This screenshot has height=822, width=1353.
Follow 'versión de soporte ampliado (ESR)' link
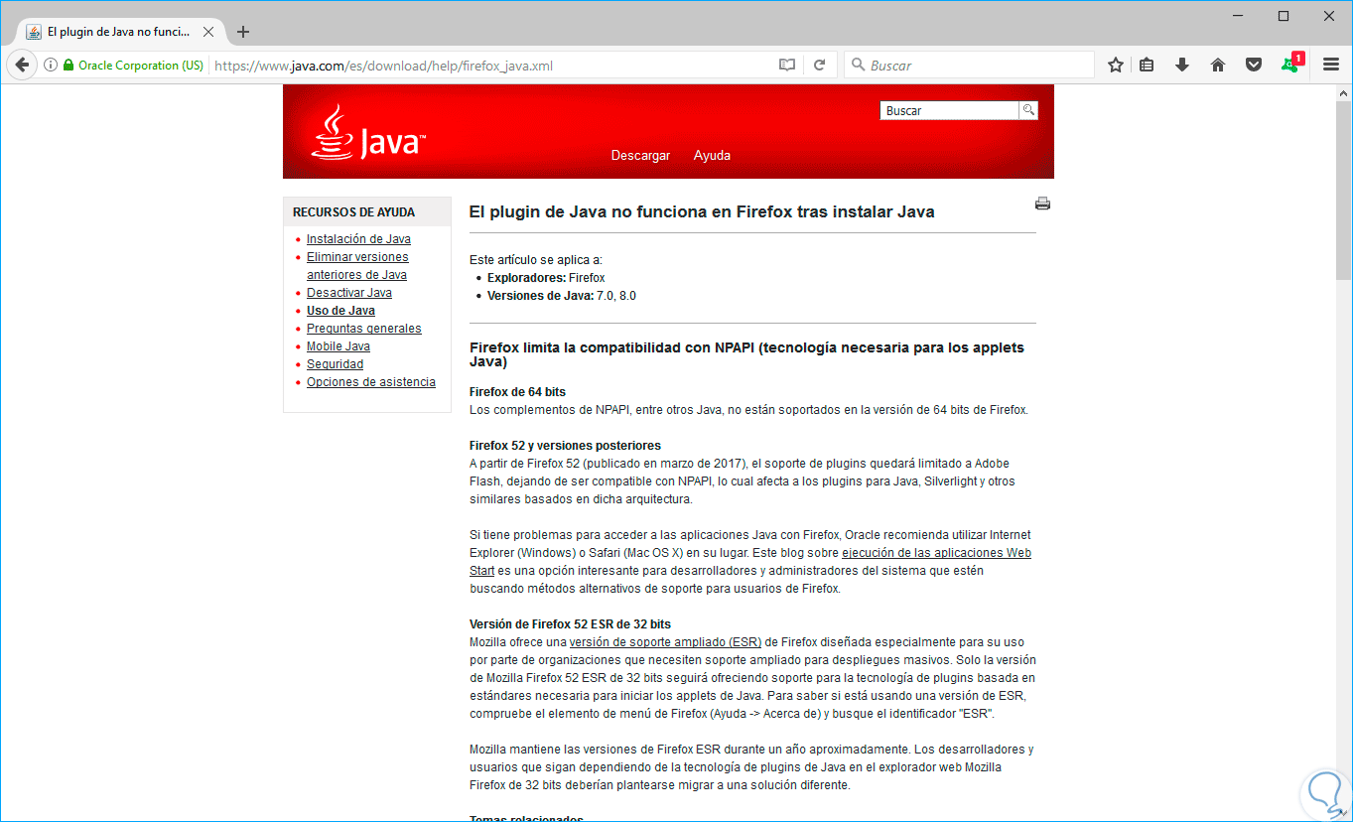tap(666, 642)
